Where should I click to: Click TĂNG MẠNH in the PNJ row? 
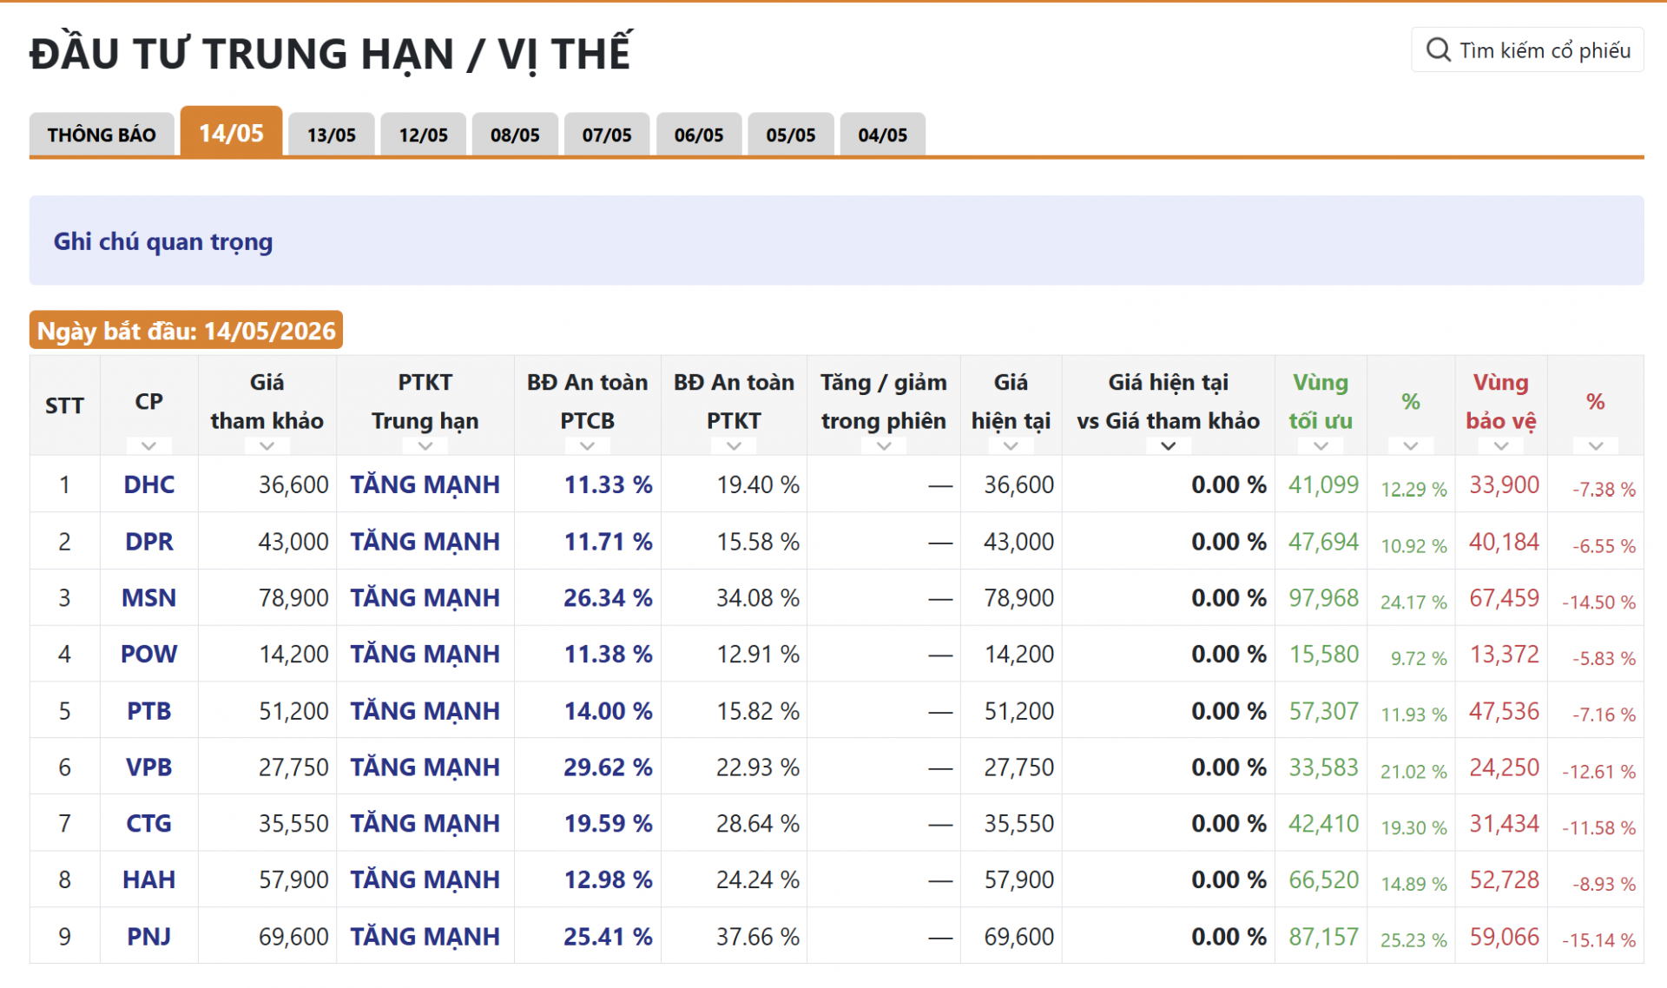(x=425, y=937)
